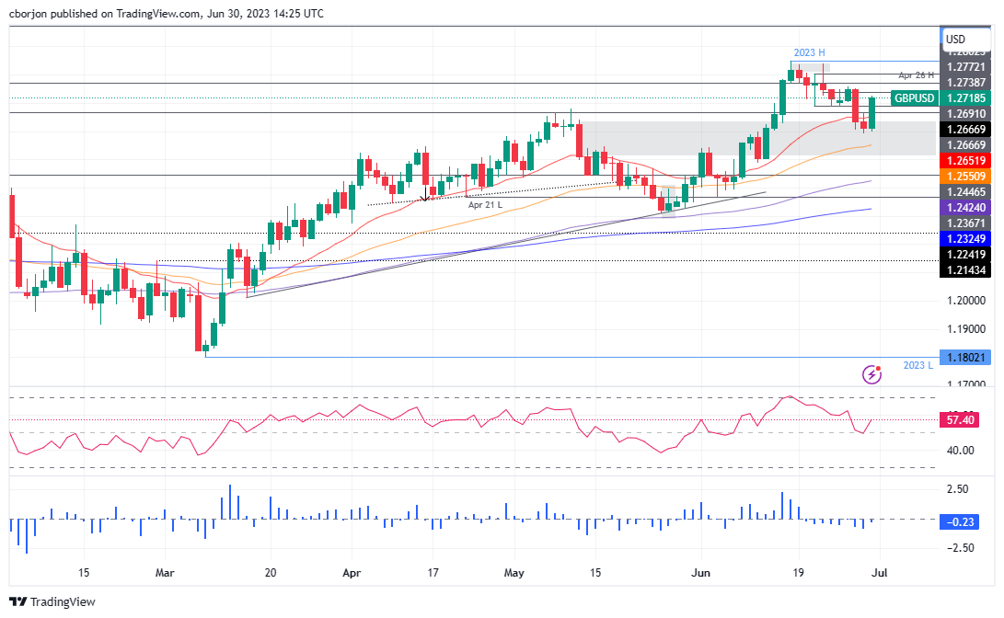Select the pink RSI value label 57.40
The width and height of the screenshot is (1004, 618).
coord(961,420)
